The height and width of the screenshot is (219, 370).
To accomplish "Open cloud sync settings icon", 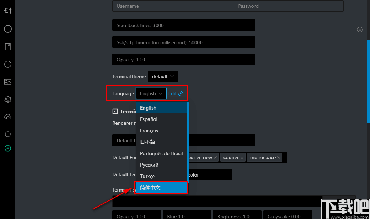I will click(x=8, y=117).
